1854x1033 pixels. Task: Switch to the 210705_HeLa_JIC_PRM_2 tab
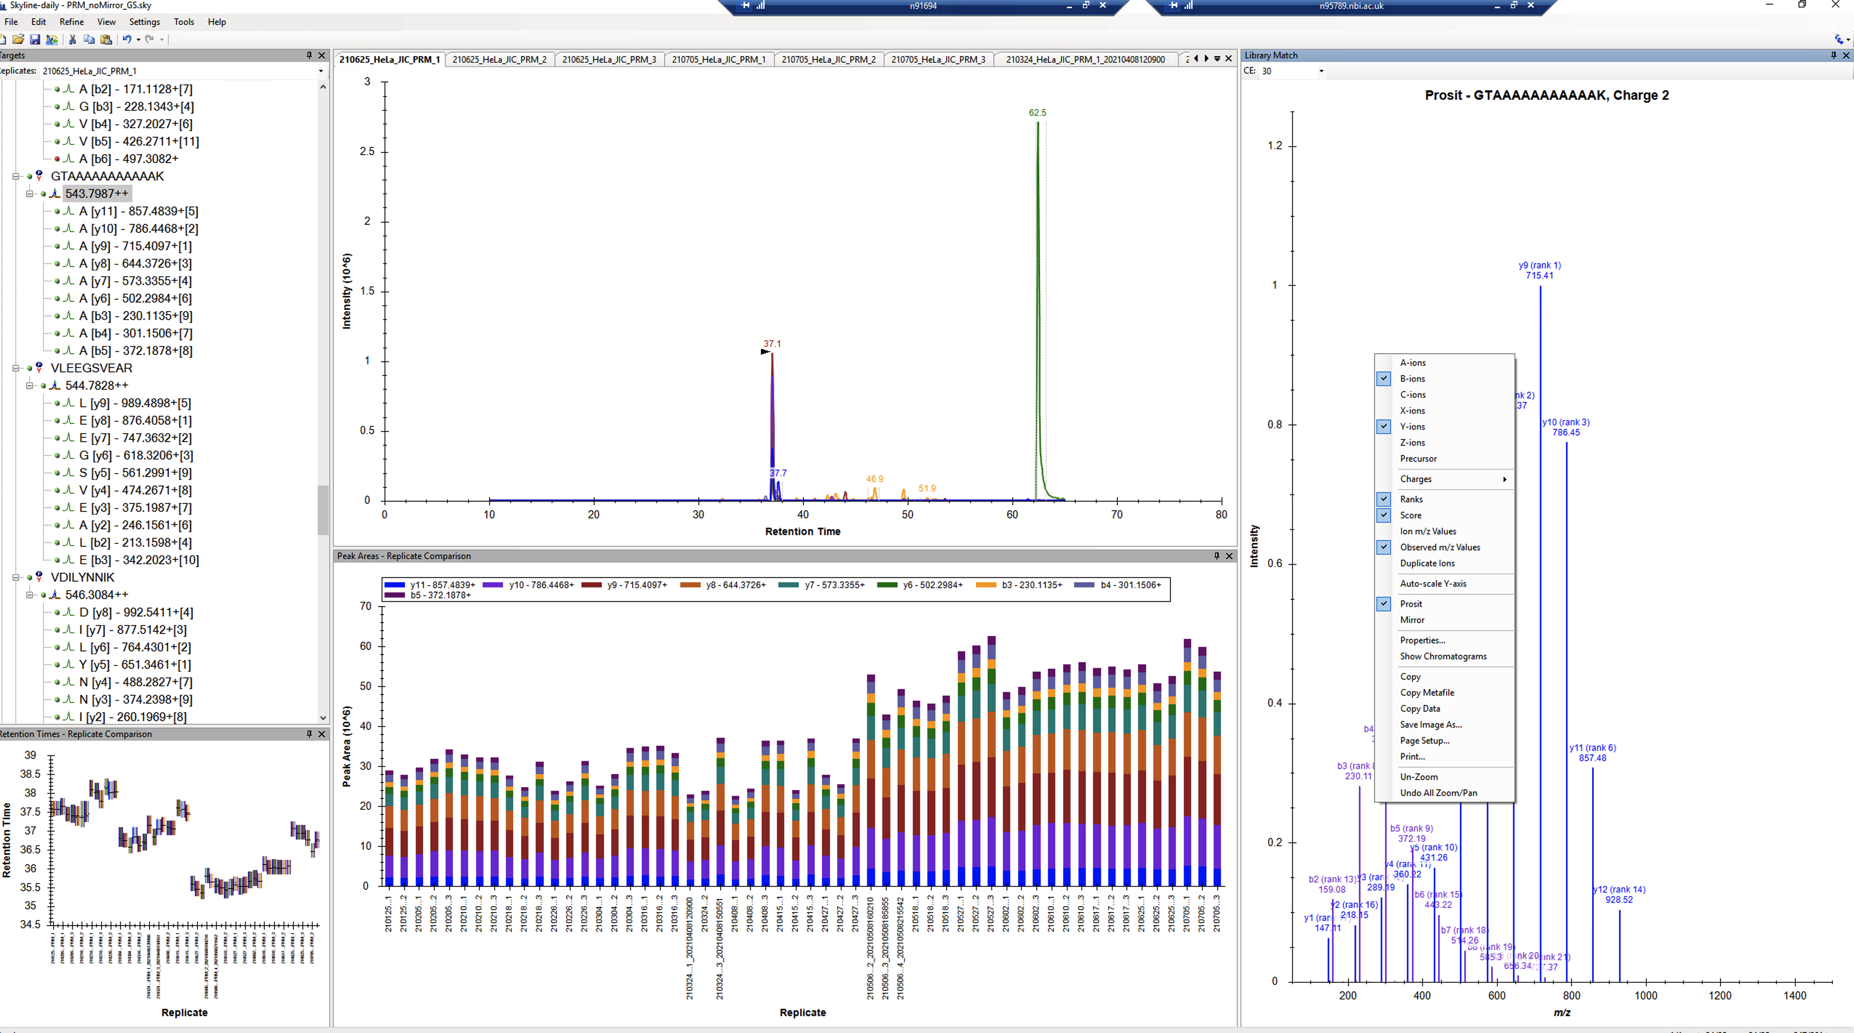[829, 60]
